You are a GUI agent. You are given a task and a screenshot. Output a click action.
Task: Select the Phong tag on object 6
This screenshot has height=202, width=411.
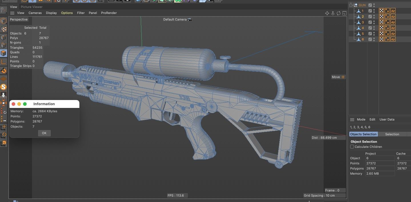coord(393,39)
